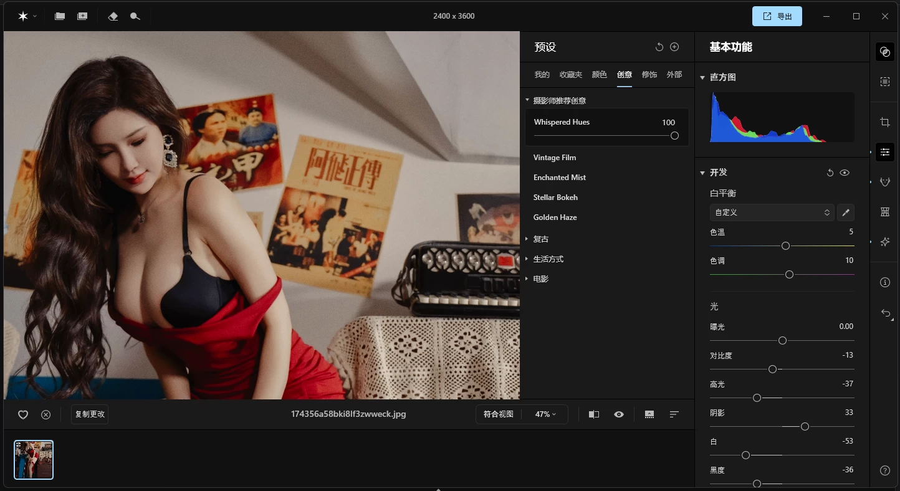
Task: Select the crop tool in right sidebar
Action: pos(884,123)
